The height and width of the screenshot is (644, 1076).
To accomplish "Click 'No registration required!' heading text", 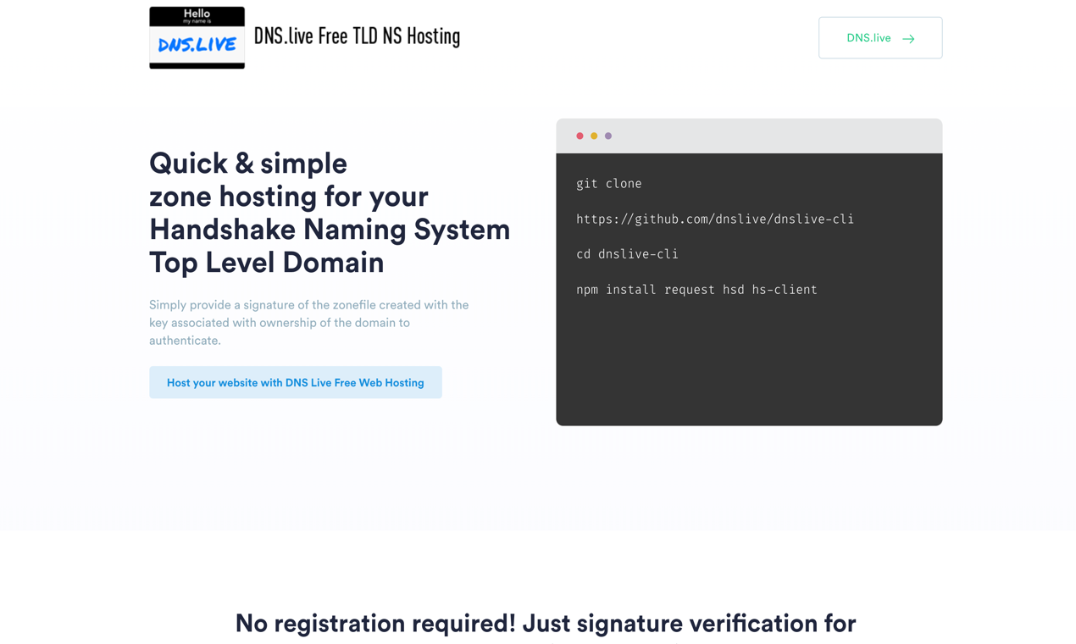I will pyautogui.click(x=545, y=623).
